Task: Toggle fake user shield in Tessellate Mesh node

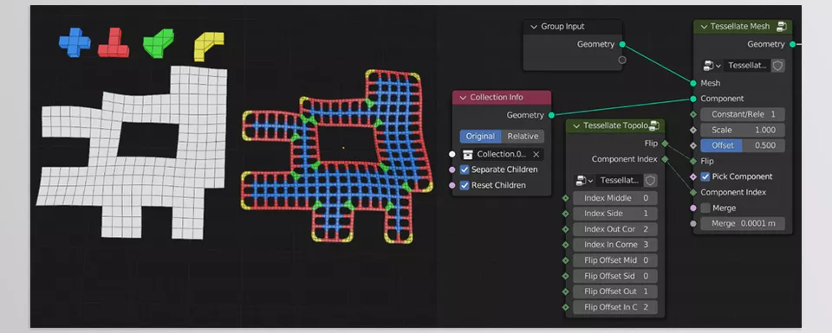Action: (777, 66)
